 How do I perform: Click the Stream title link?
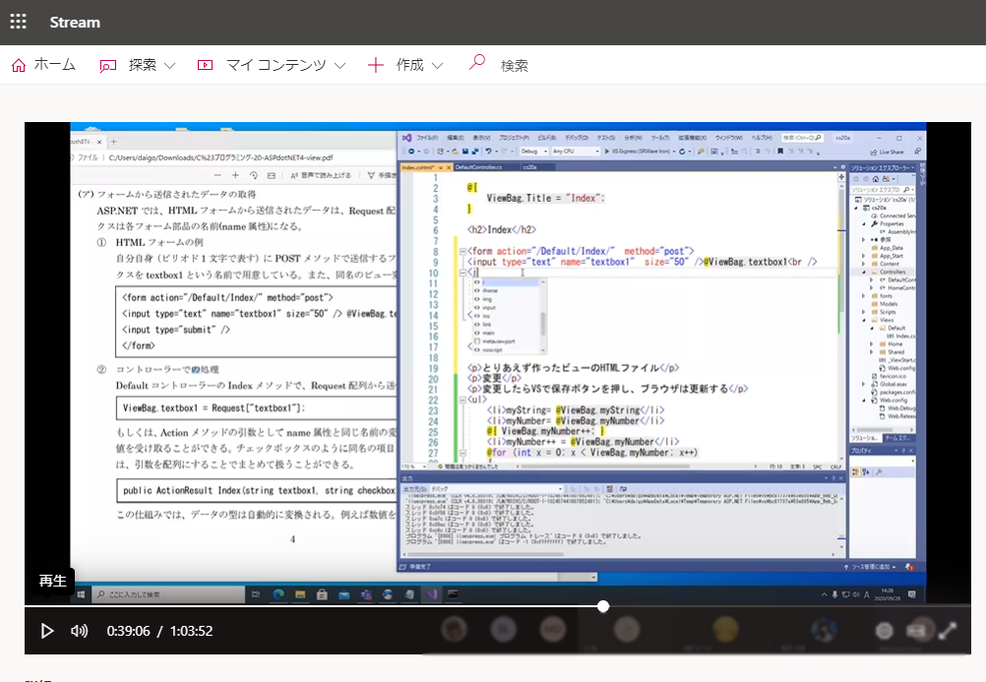pyautogui.click(x=75, y=22)
